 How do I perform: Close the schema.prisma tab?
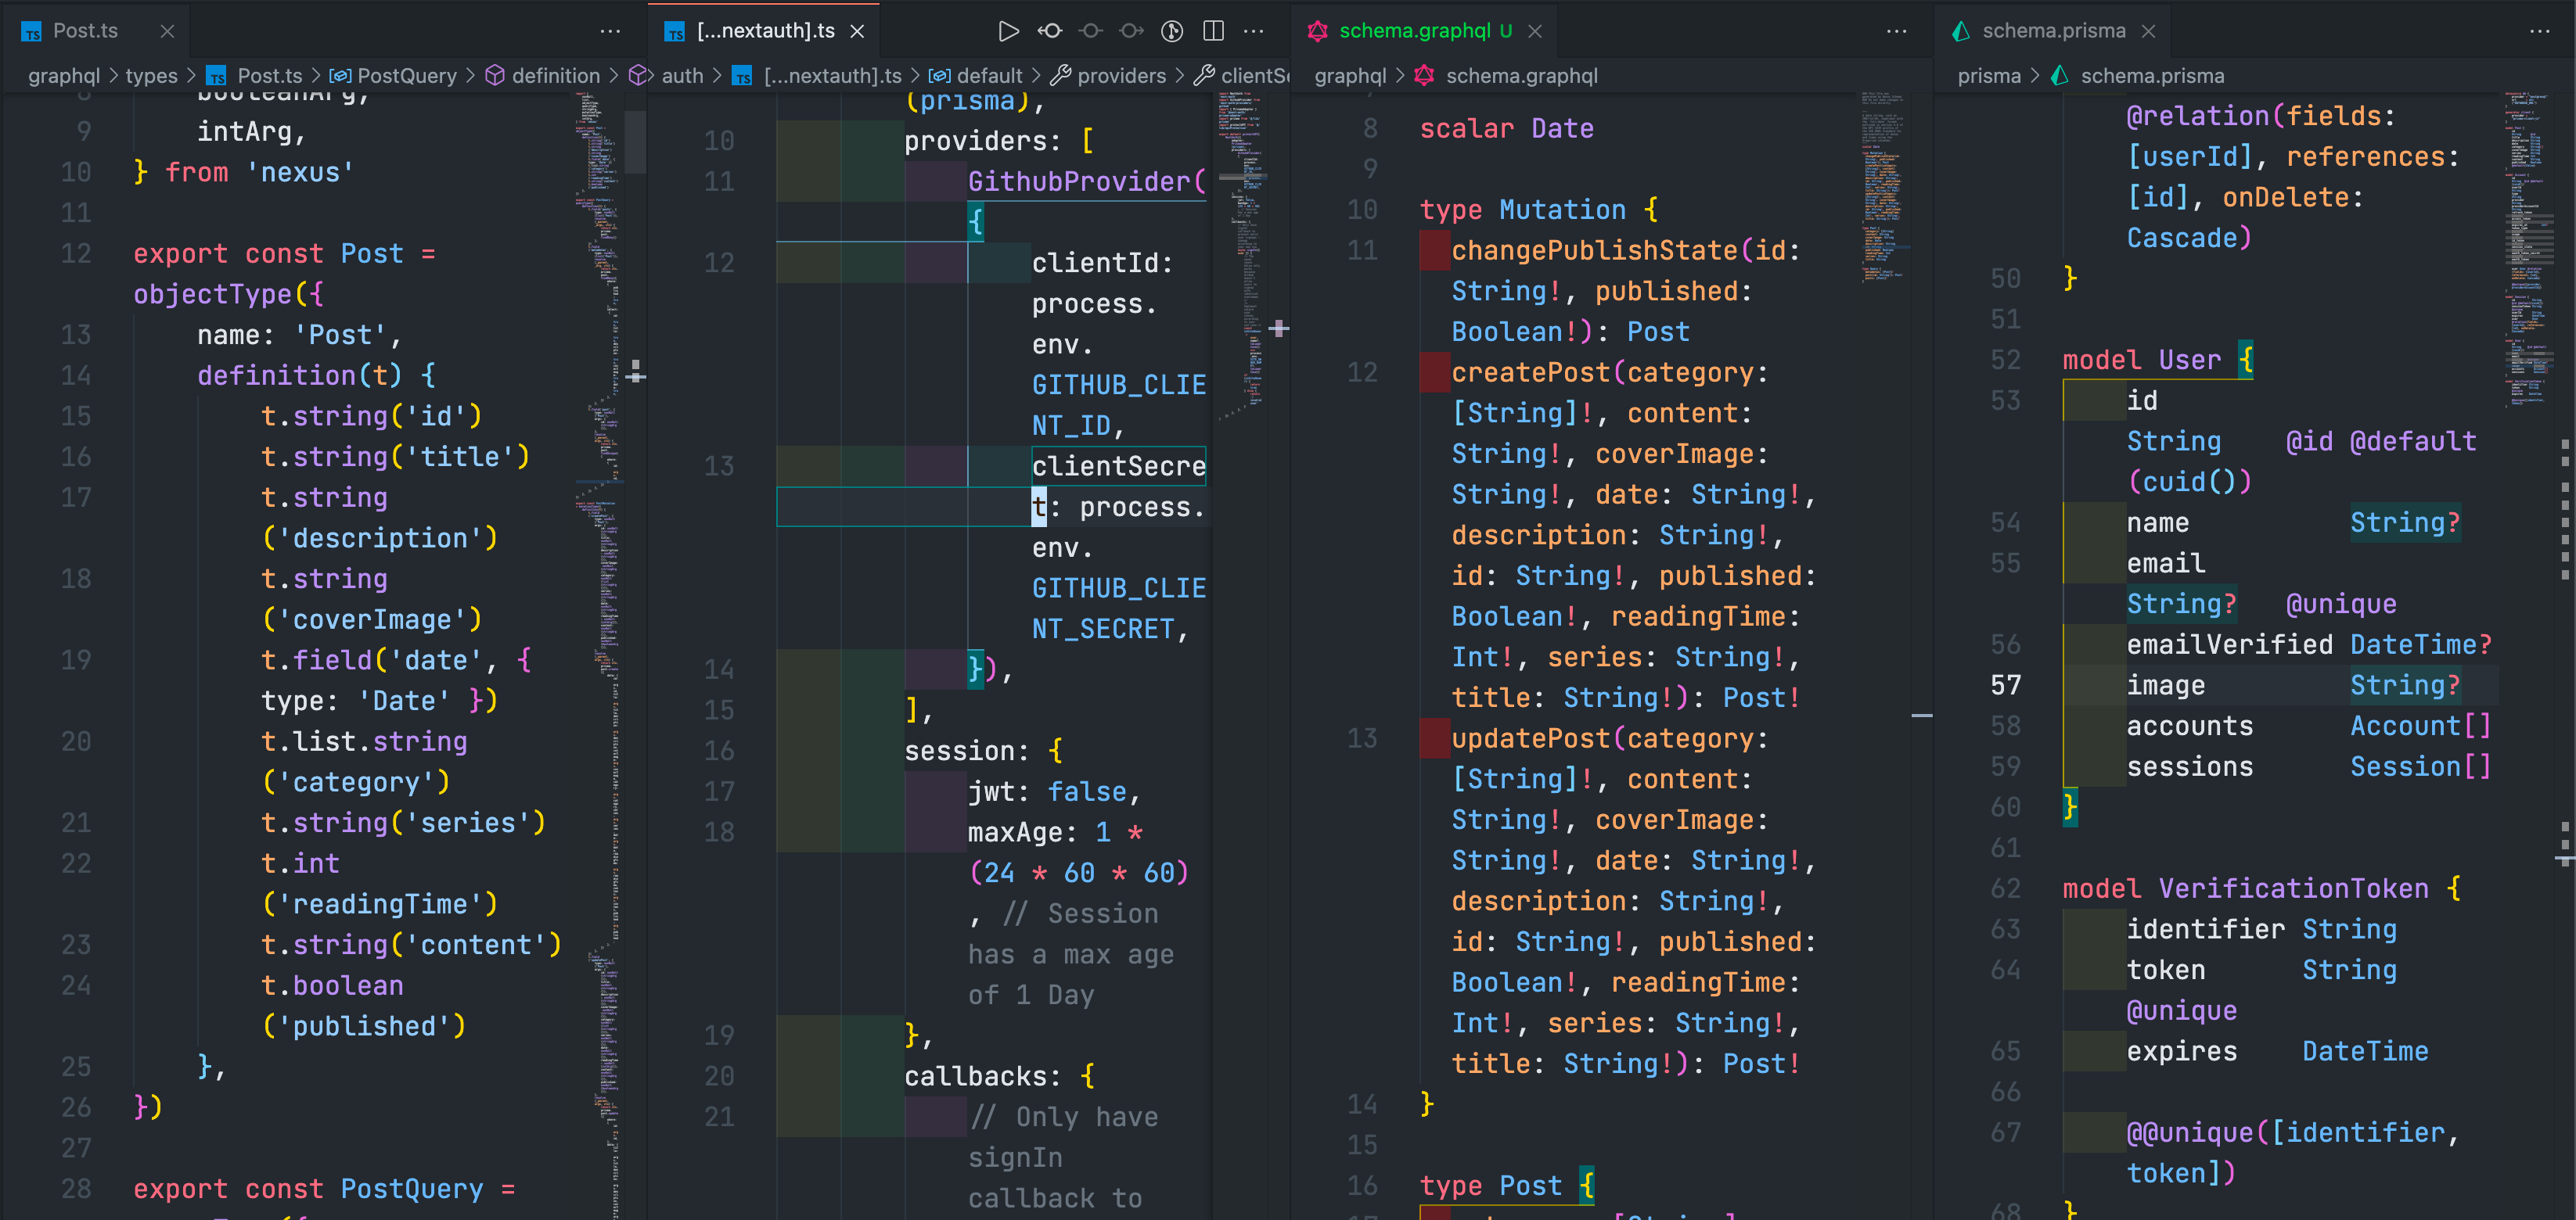[x=2148, y=31]
